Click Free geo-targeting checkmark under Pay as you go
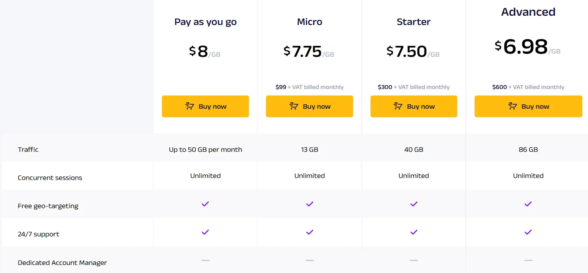 tap(205, 204)
